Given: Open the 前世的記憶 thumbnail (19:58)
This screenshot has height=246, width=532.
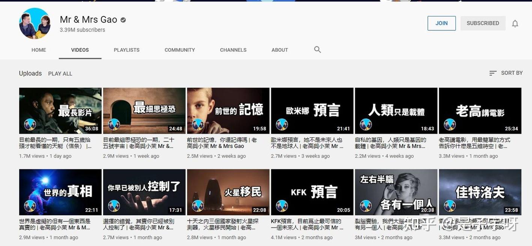Looking at the screenshot, I should (228, 111).
